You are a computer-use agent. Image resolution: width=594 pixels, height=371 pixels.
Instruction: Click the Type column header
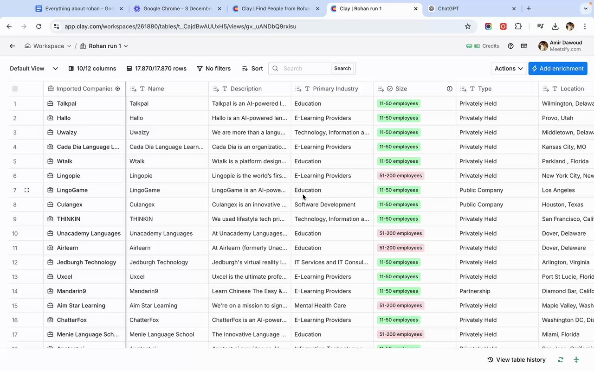(x=497, y=89)
